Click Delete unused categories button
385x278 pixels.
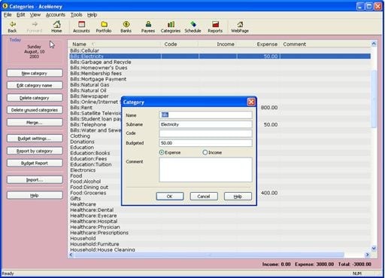click(35, 110)
